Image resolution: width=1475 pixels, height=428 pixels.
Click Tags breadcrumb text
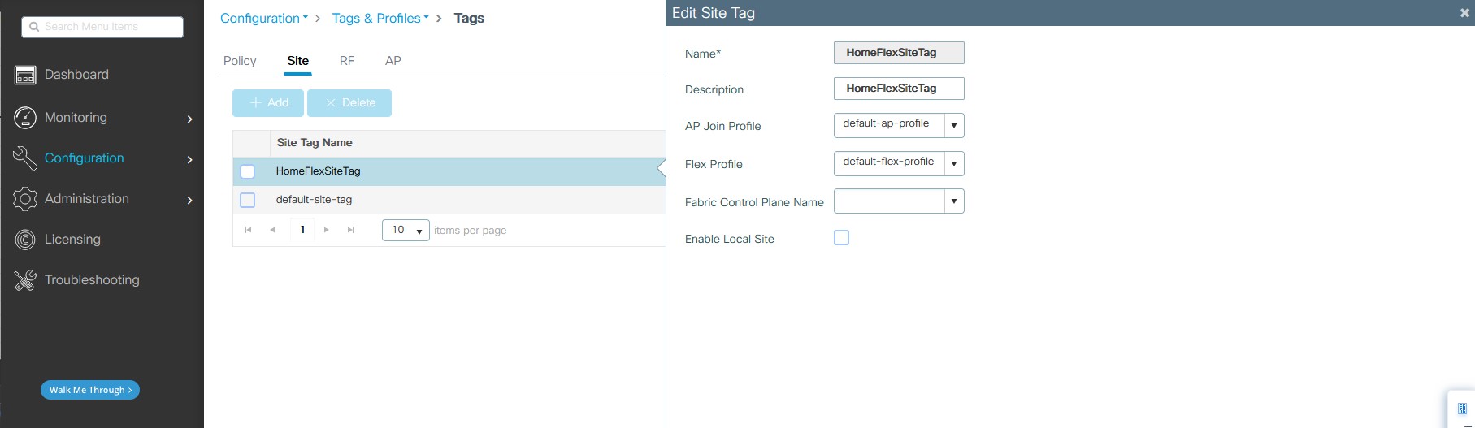469,18
